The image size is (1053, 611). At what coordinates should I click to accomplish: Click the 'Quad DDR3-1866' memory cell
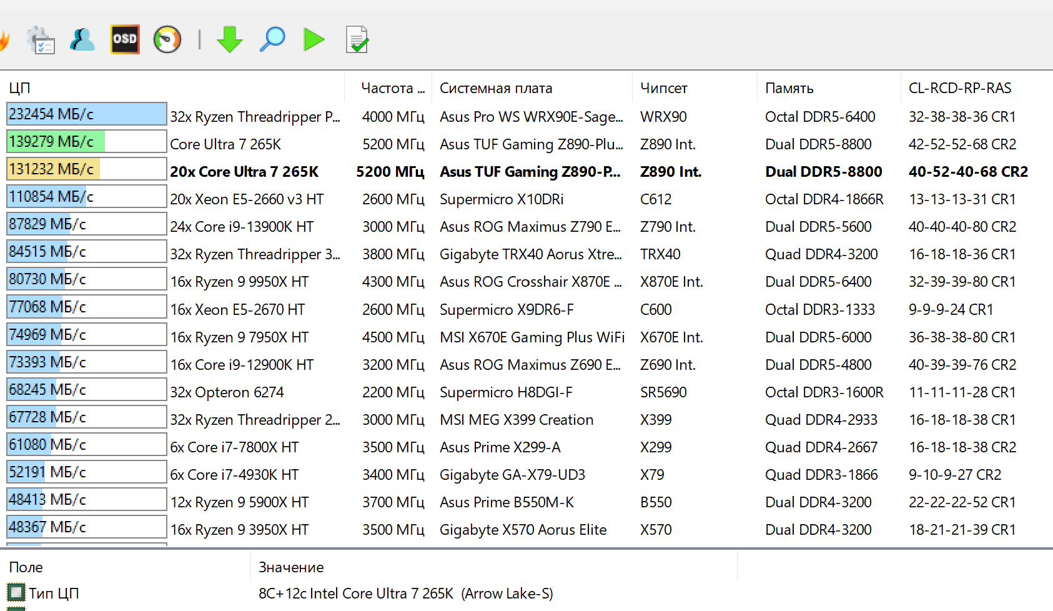point(821,475)
